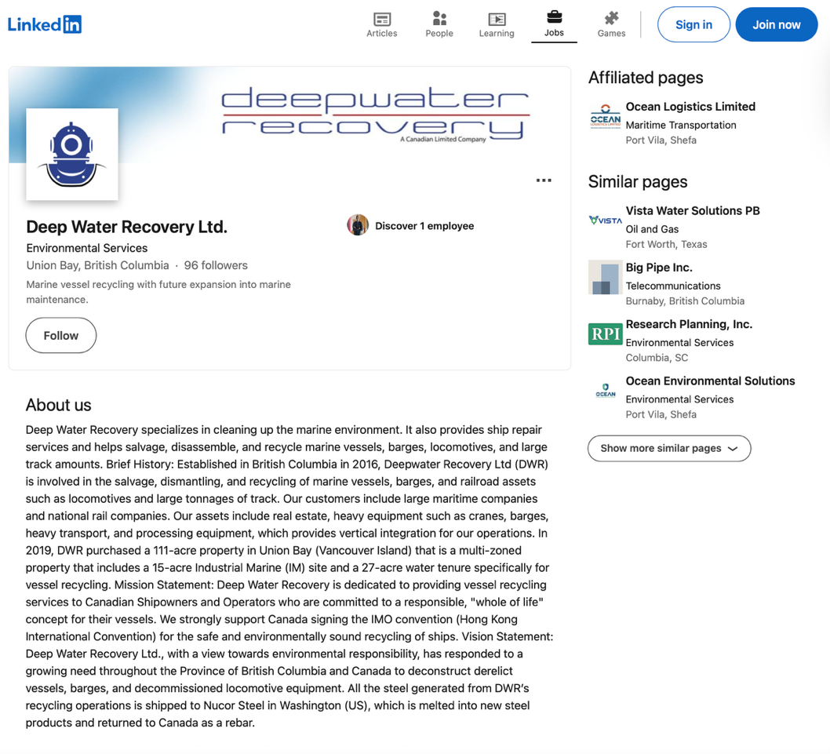This screenshot has height=754, width=830.
Task: Click Burnaby, British Columbia text
Action: pyautogui.click(x=685, y=301)
